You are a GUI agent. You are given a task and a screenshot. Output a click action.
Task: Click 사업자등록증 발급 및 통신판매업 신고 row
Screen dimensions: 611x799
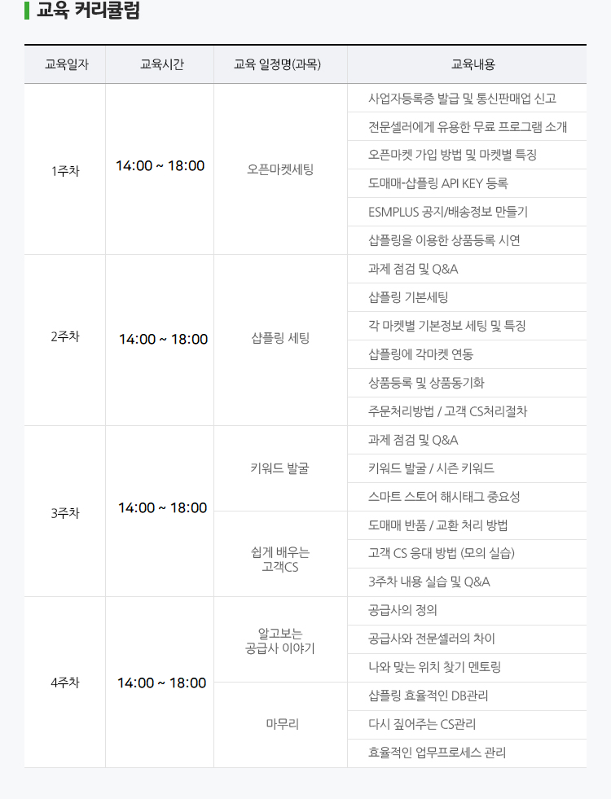pyautogui.click(x=462, y=98)
